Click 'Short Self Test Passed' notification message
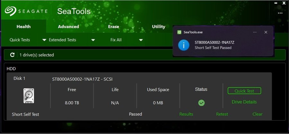 point(213,48)
